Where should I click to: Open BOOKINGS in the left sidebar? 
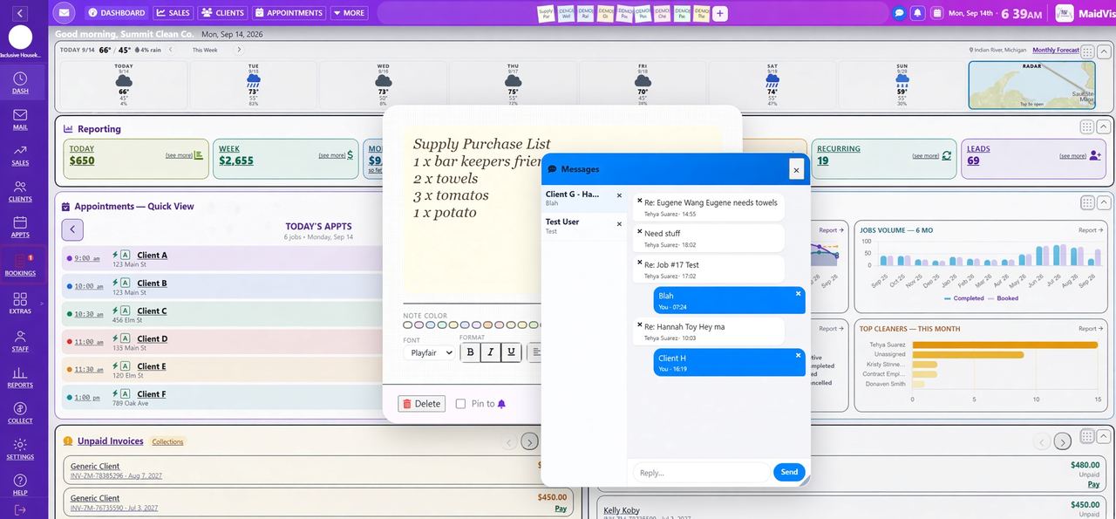[20, 265]
